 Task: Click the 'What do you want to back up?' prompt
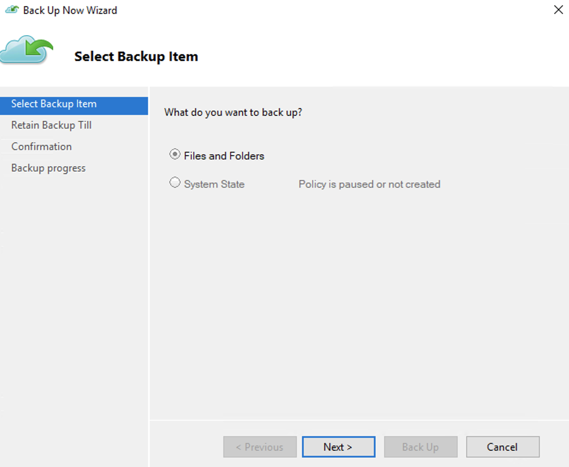(x=233, y=112)
